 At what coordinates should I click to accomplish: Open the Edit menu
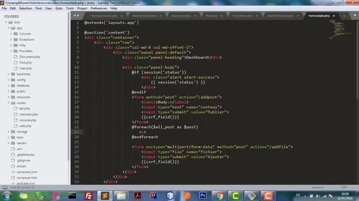13,8
